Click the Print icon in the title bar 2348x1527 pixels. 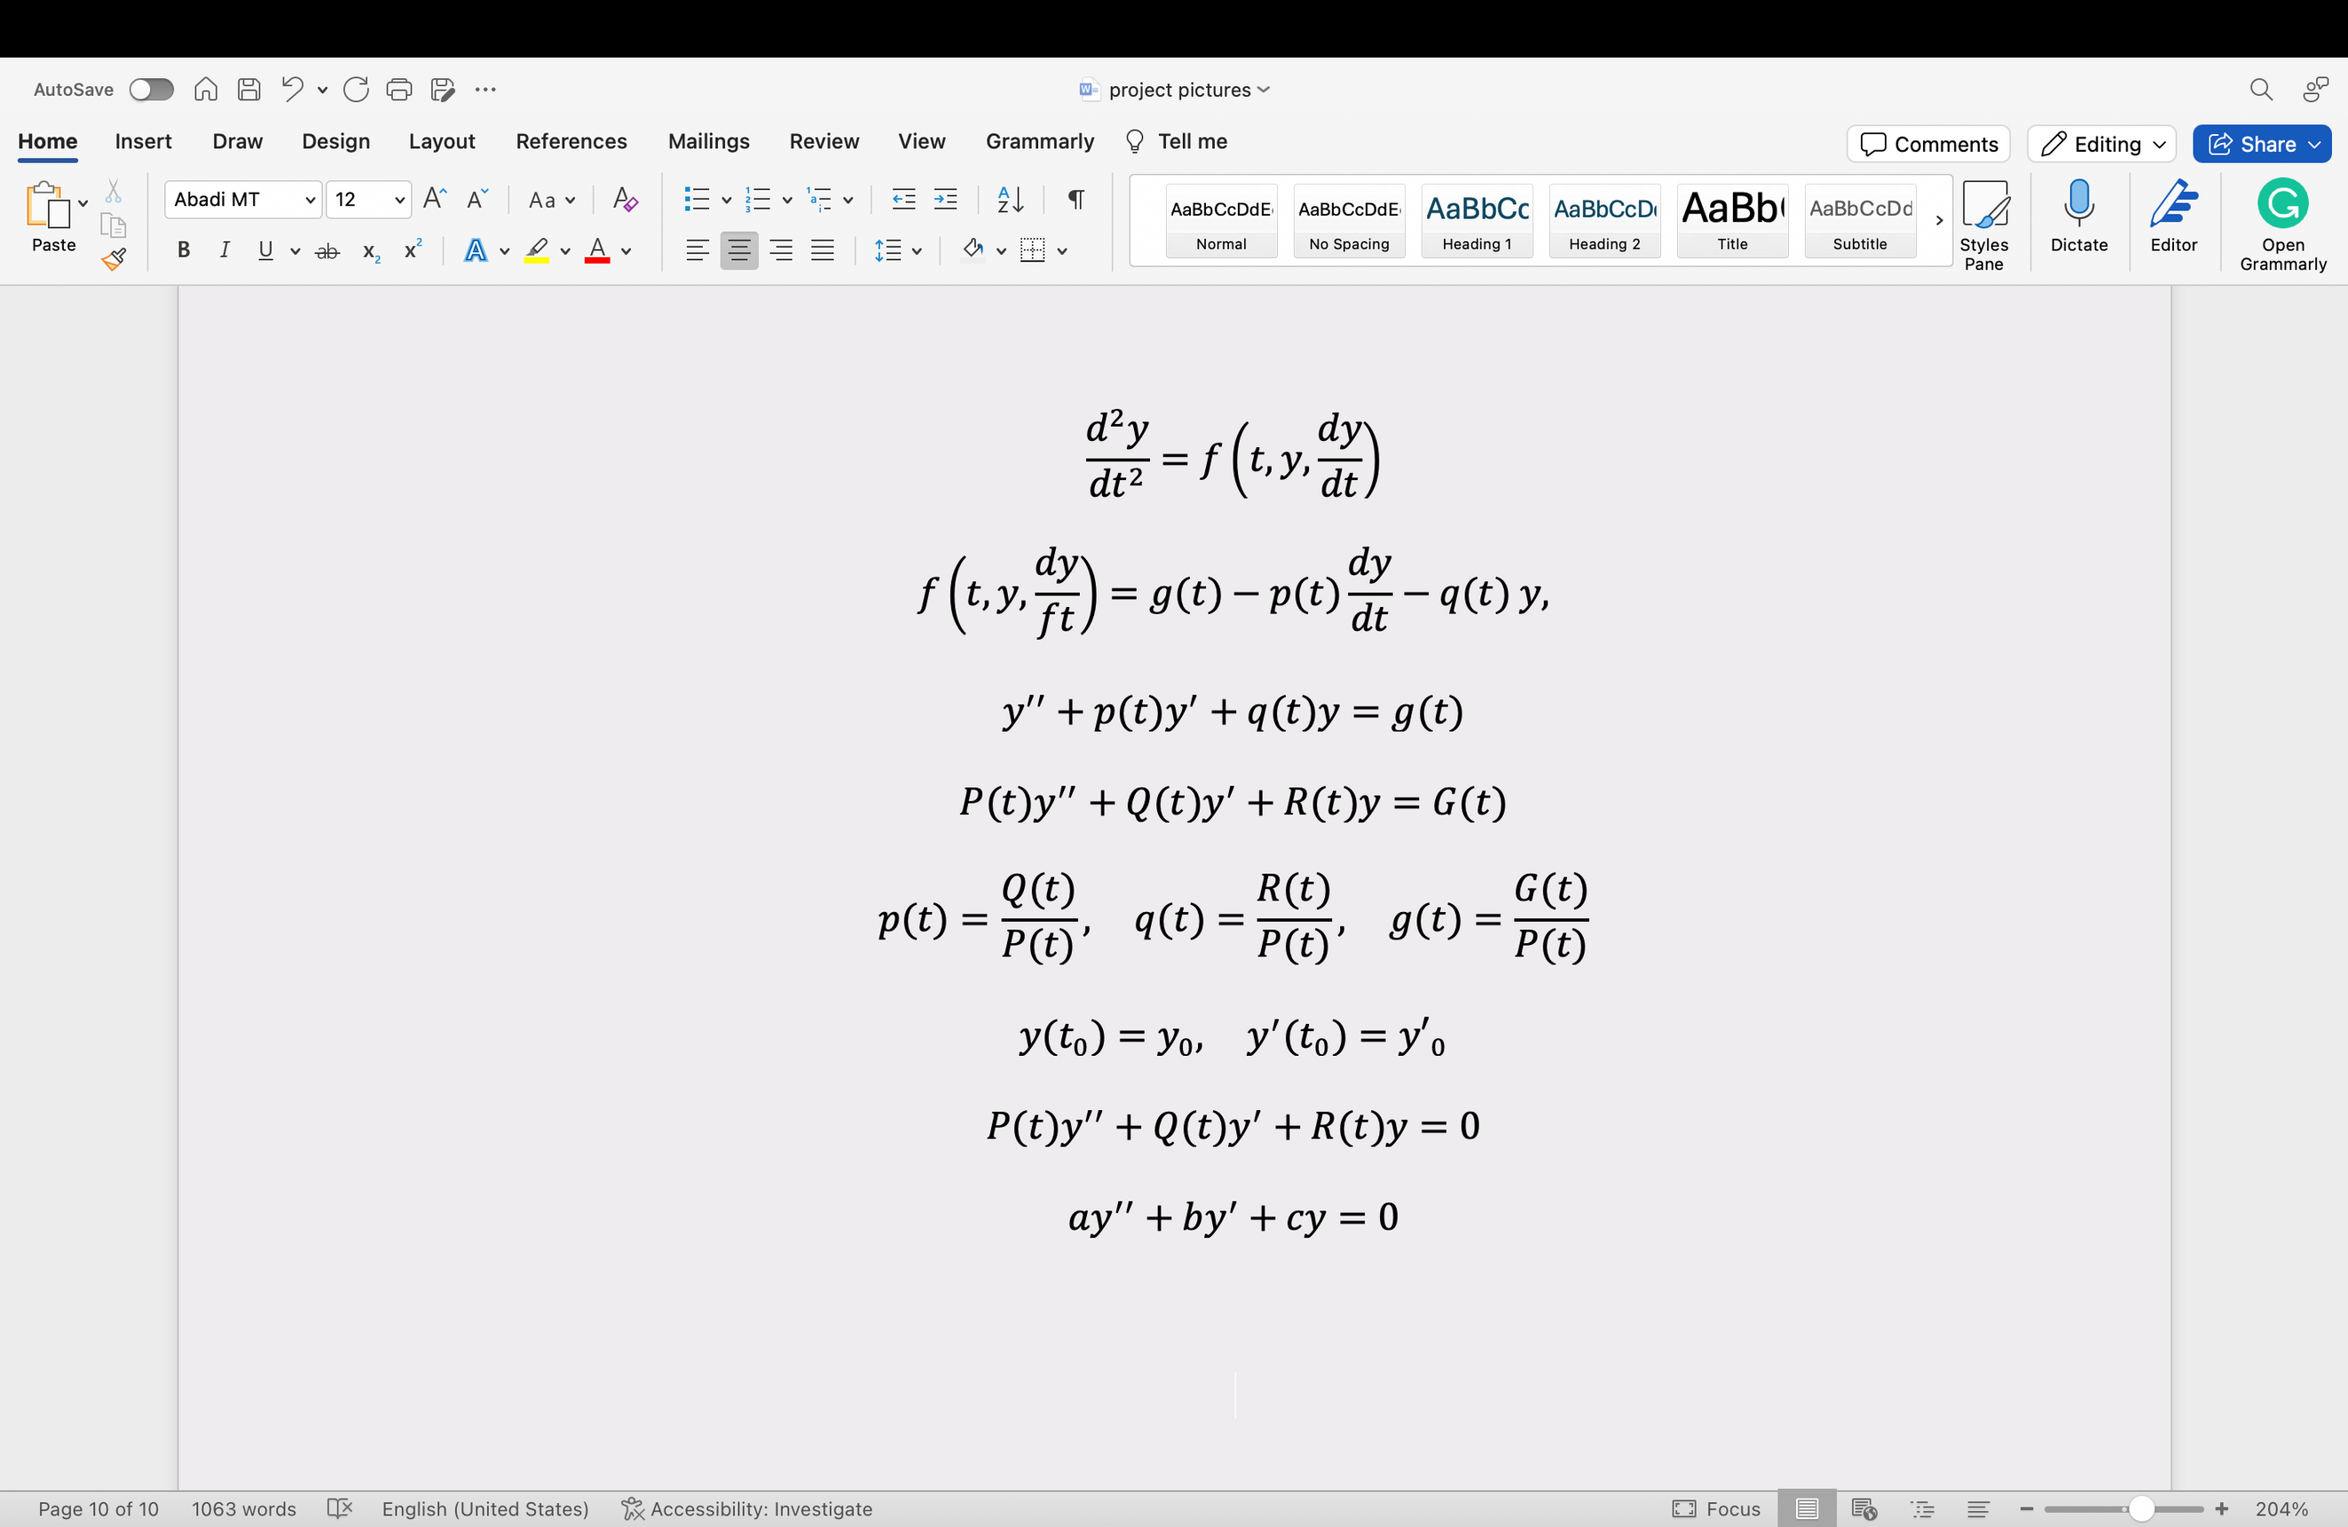(398, 90)
